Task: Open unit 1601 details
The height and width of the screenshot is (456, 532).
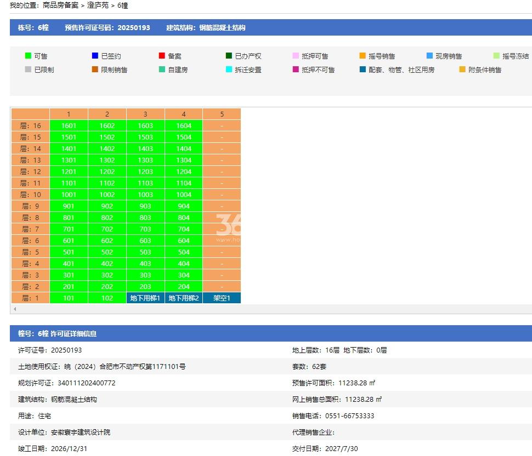Action: tap(69, 125)
